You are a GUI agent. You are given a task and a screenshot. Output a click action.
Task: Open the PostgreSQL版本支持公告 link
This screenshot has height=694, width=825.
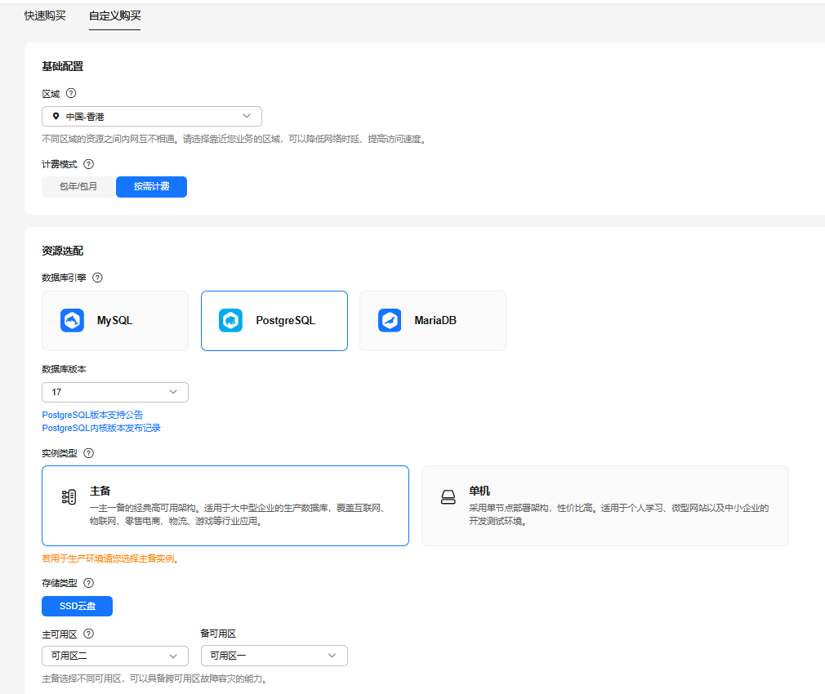coord(92,415)
